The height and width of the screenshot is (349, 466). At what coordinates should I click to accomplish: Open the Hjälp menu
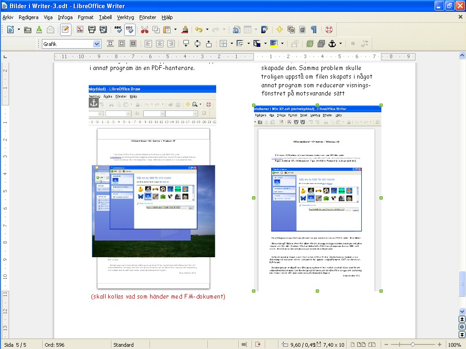(x=167, y=17)
